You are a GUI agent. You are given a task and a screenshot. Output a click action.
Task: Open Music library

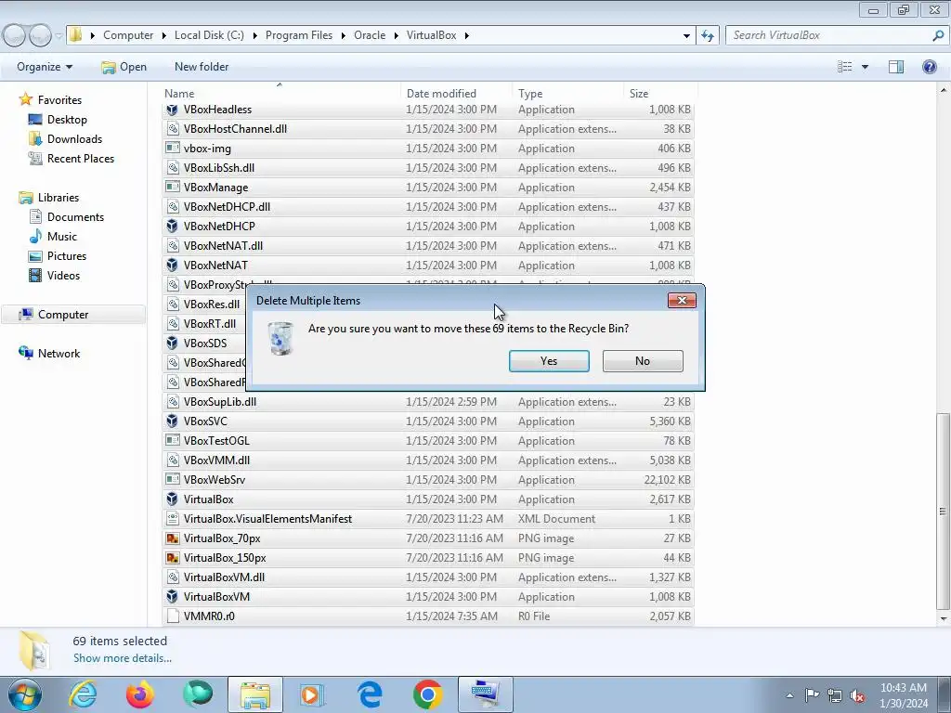(61, 237)
